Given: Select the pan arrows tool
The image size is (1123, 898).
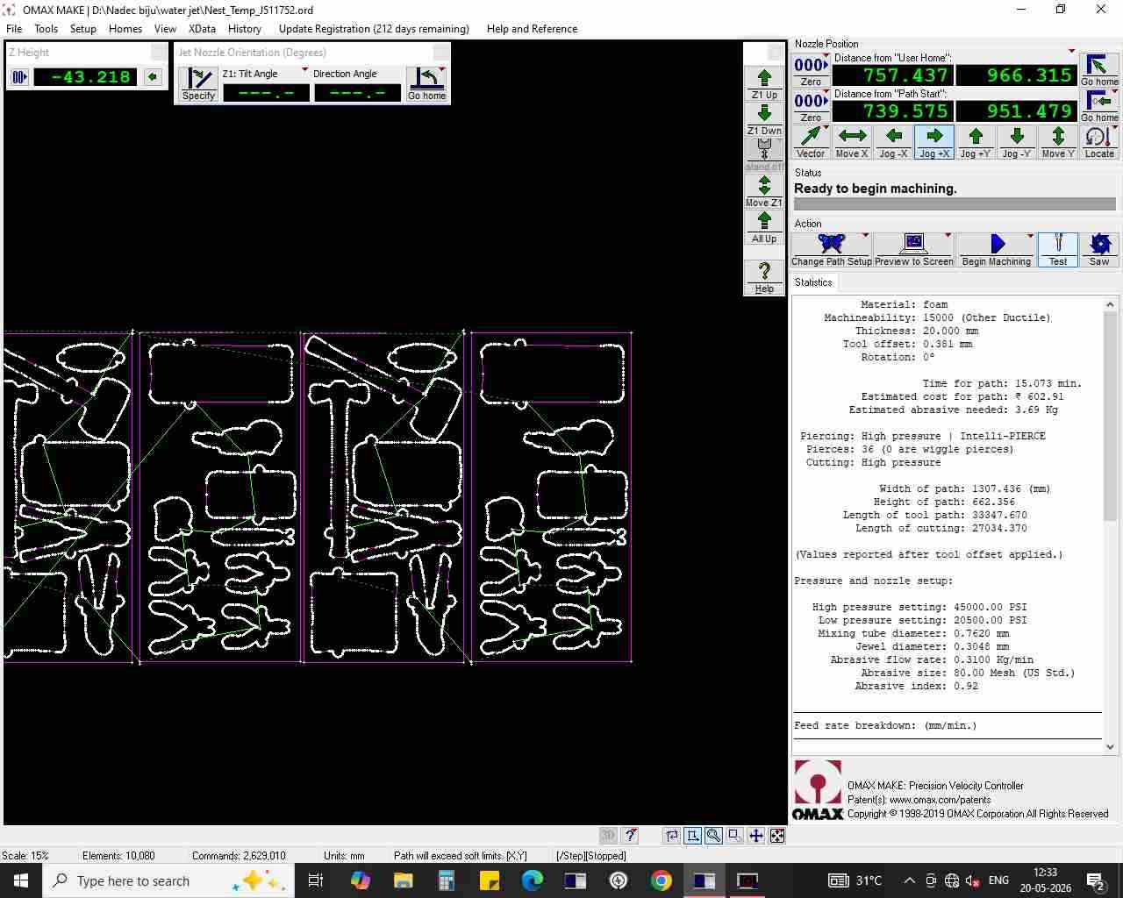Looking at the screenshot, I should (756, 836).
